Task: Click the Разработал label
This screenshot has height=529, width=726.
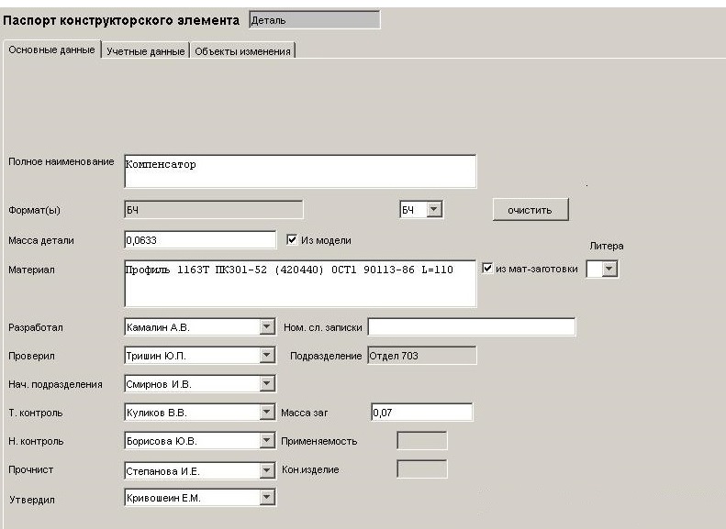Action: (36, 327)
